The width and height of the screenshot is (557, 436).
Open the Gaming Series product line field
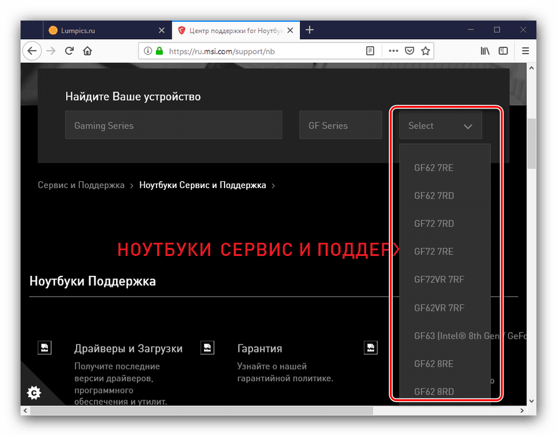coord(173,125)
